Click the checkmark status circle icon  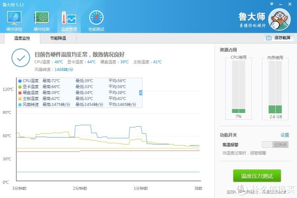coord(21,58)
